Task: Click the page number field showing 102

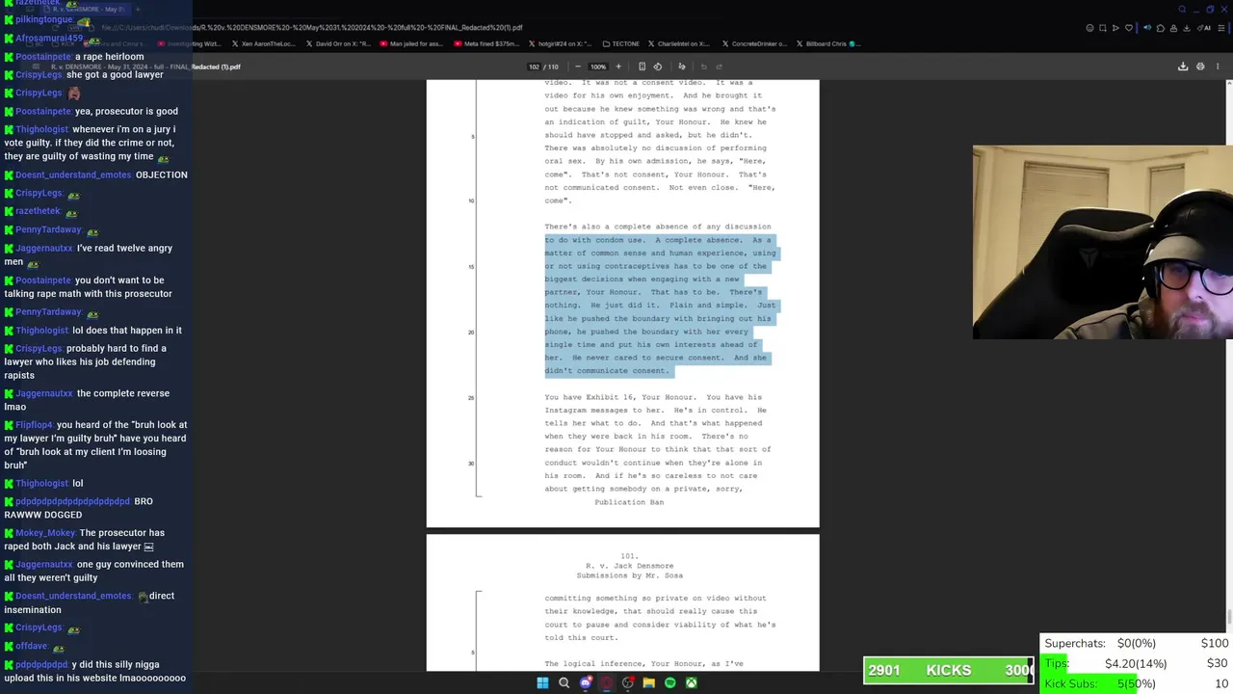Action: pos(534,67)
